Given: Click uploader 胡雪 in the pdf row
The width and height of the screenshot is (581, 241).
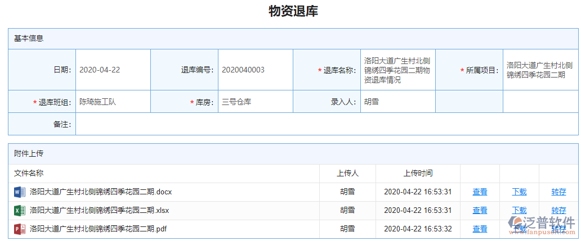Looking at the screenshot, I should click(x=347, y=229).
